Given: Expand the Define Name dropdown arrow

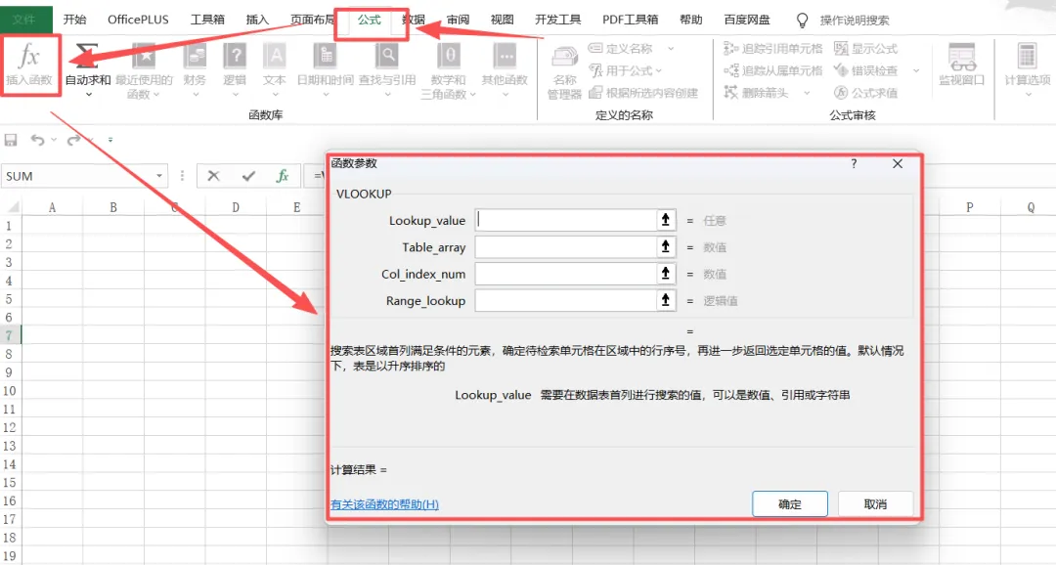Looking at the screenshot, I should coord(671,49).
